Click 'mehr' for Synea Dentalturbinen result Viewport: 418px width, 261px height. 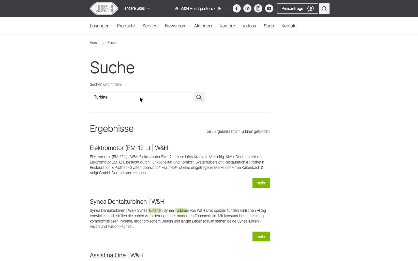(261, 236)
